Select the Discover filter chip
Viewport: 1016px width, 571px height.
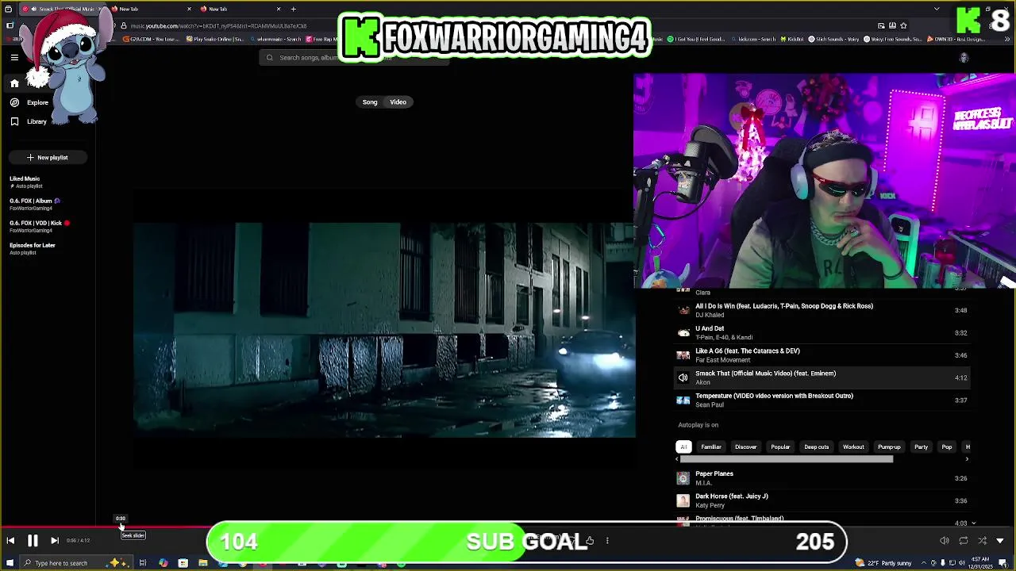tap(745, 447)
